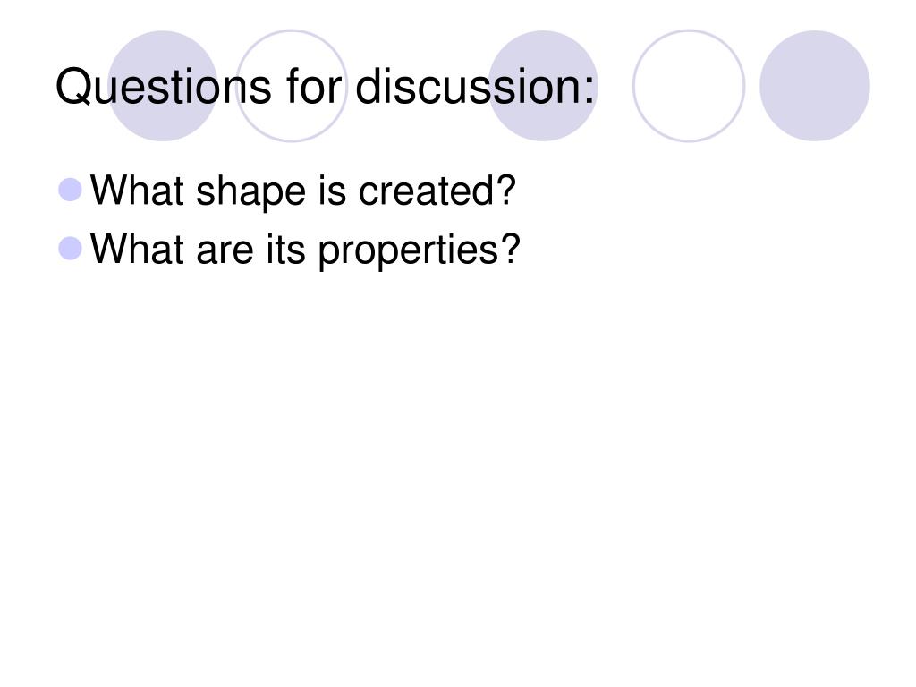
Task: Click the bullet dot before 'What shape is created?'
Action: [x=70, y=190]
